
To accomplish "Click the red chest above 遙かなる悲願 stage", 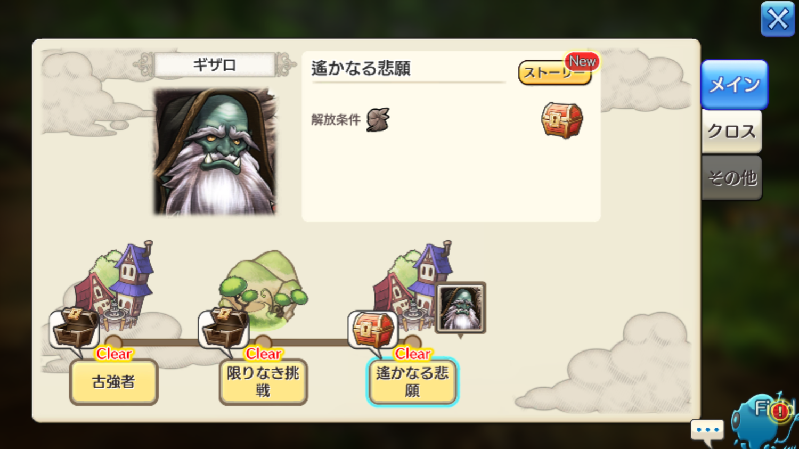I will (373, 329).
